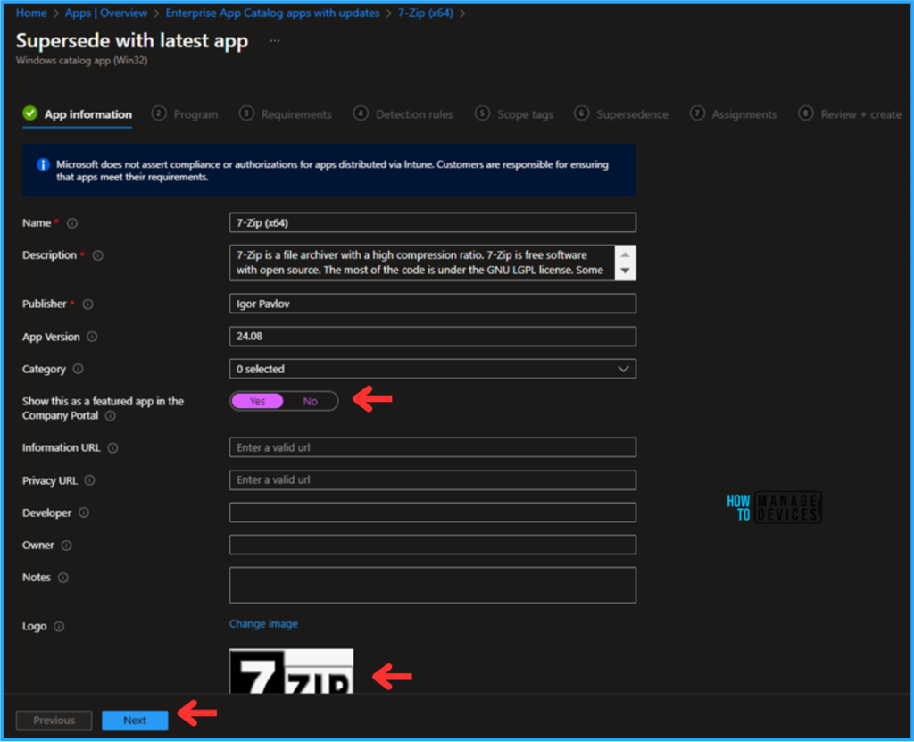Click the Owner info icon
914x742 pixels.
click(66, 546)
